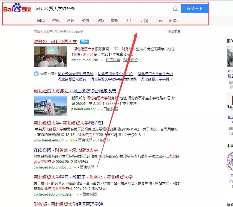This screenshot has height=207, width=233.
Task: Open camera image search in search box
Action: tap(176, 9)
